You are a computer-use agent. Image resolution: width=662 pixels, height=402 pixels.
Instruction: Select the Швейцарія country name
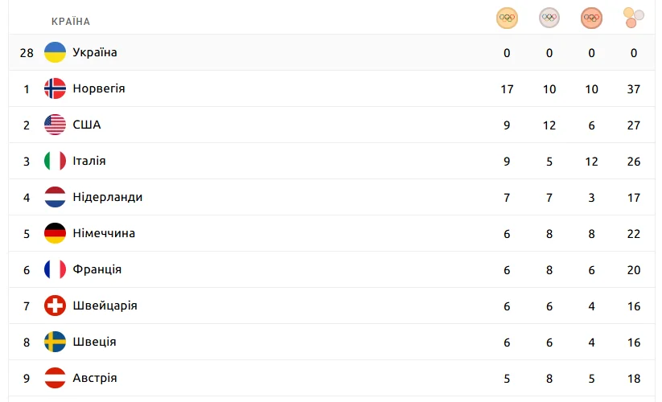tap(105, 306)
